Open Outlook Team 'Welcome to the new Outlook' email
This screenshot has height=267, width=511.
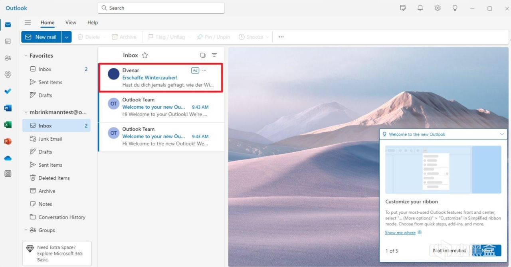(x=161, y=137)
